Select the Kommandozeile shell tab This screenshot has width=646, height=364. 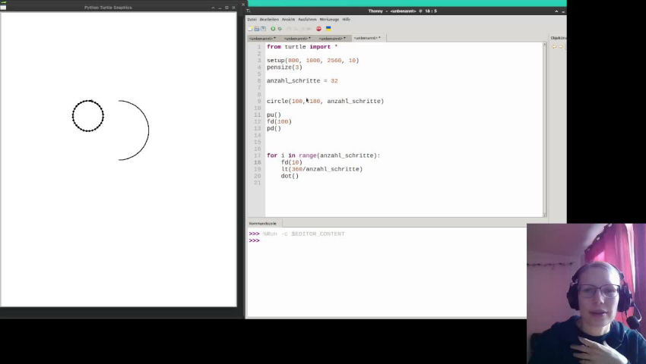click(x=263, y=224)
